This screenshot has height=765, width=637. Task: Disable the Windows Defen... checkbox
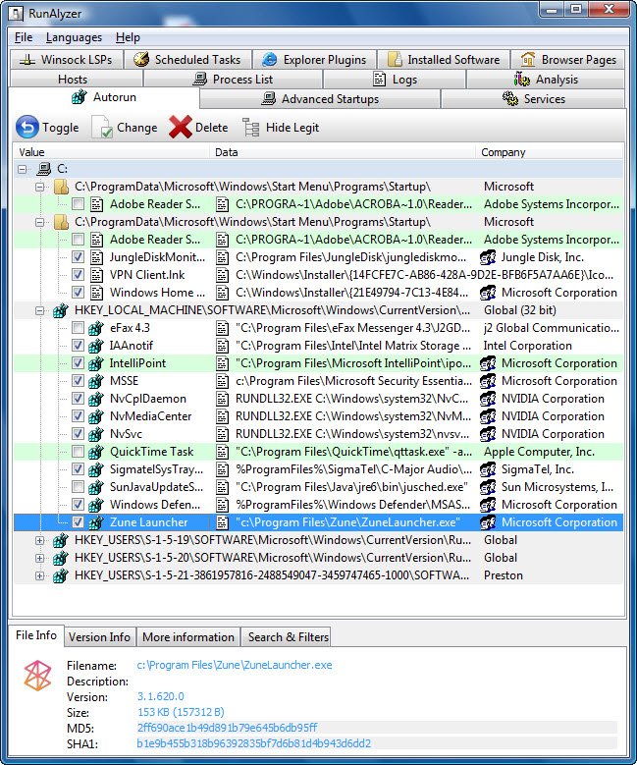pos(78,505)
